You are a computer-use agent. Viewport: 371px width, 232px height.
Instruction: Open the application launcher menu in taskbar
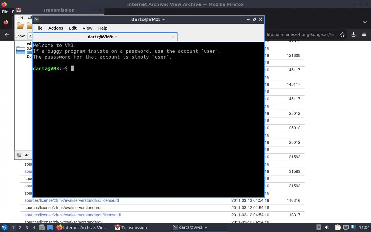click(5, 227)
